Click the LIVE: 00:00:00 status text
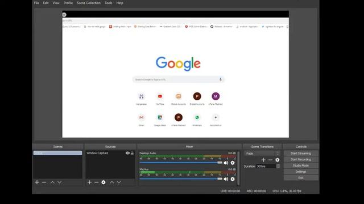Screen dimensions: 364x204 point(230,191)
